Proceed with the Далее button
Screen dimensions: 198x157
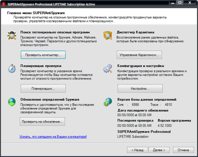click(159, 150)
